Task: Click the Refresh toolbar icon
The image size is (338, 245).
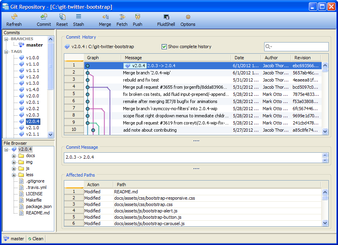Action: pos(14,17)
